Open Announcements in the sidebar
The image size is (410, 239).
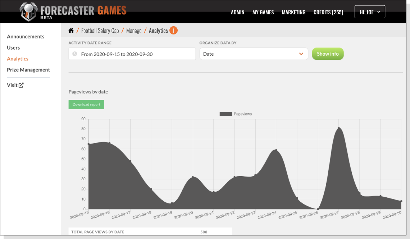(26, 37)
